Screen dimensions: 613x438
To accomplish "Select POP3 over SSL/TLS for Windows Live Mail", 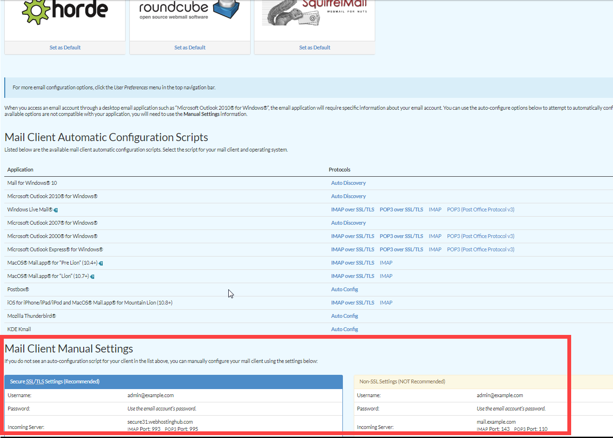I will coord(401,209).
